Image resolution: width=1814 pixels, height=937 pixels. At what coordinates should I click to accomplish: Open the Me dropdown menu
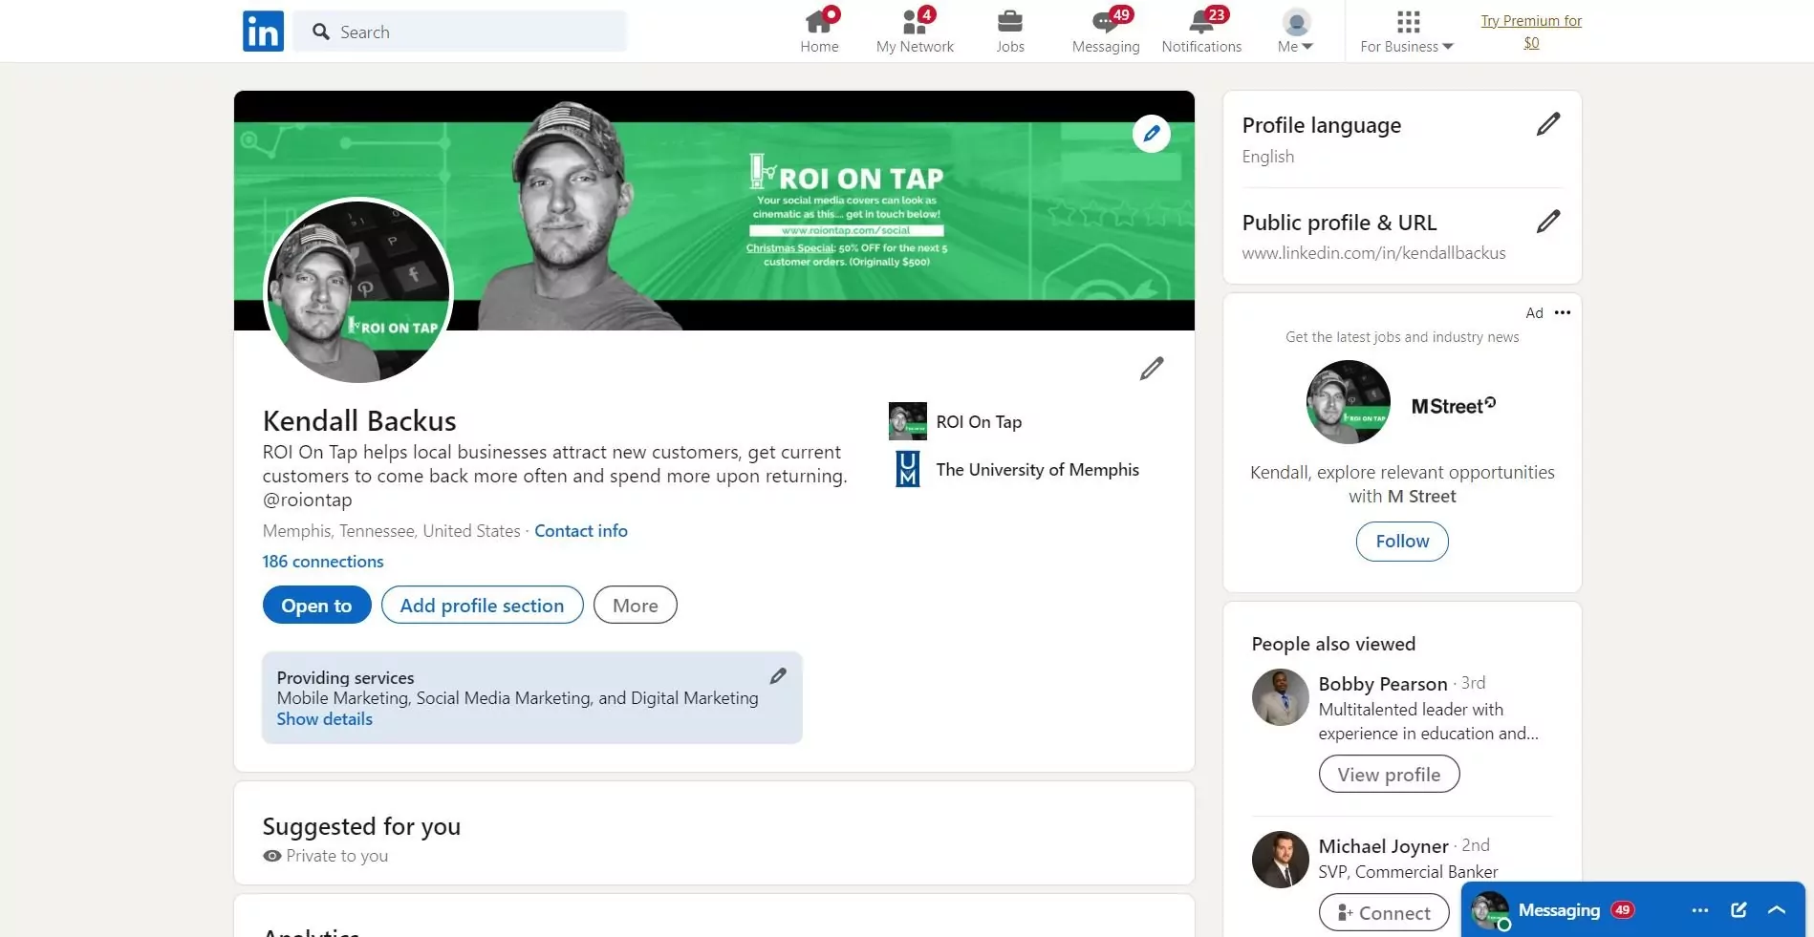(x=1295, y=32)
